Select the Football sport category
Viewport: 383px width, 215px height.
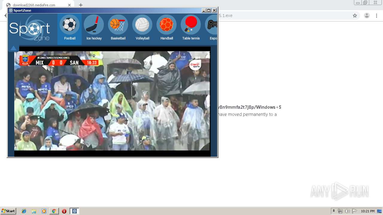pos(69,29)
